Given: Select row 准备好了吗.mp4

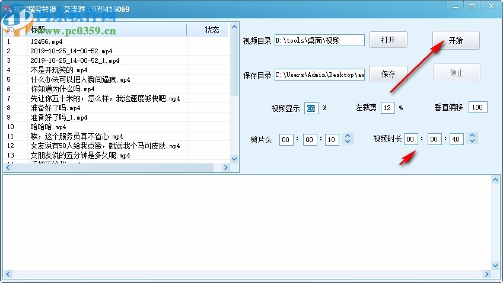Looking at the screenshot, I should [x=117, y=108].
